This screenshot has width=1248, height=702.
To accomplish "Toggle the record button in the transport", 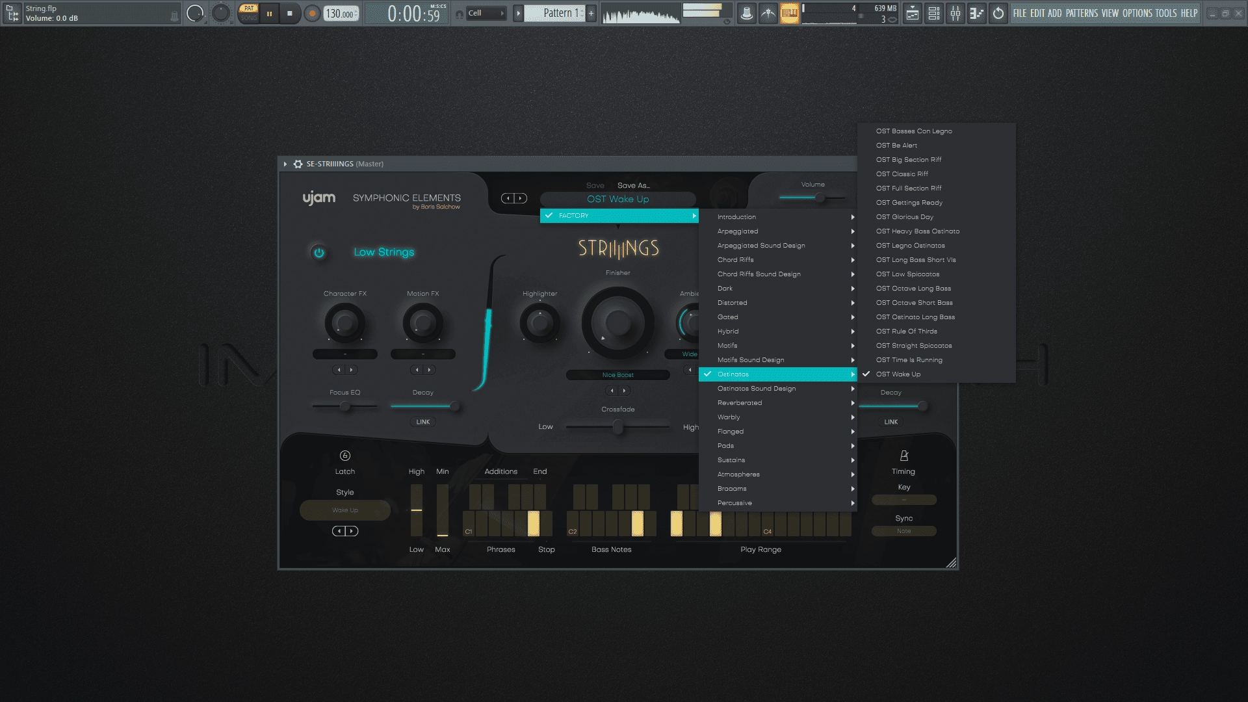I will [312, 13].
